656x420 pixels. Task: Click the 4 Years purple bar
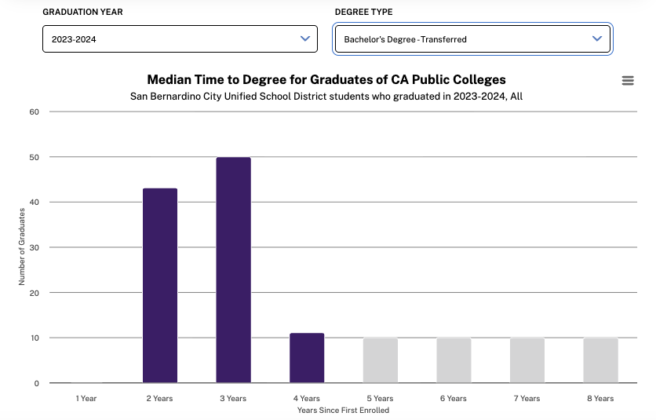tap(307, 358)
